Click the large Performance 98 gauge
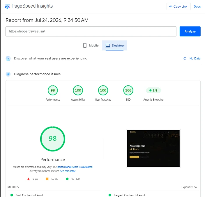Viewport: 205px width, 197px height. click(x=52, y=139)
